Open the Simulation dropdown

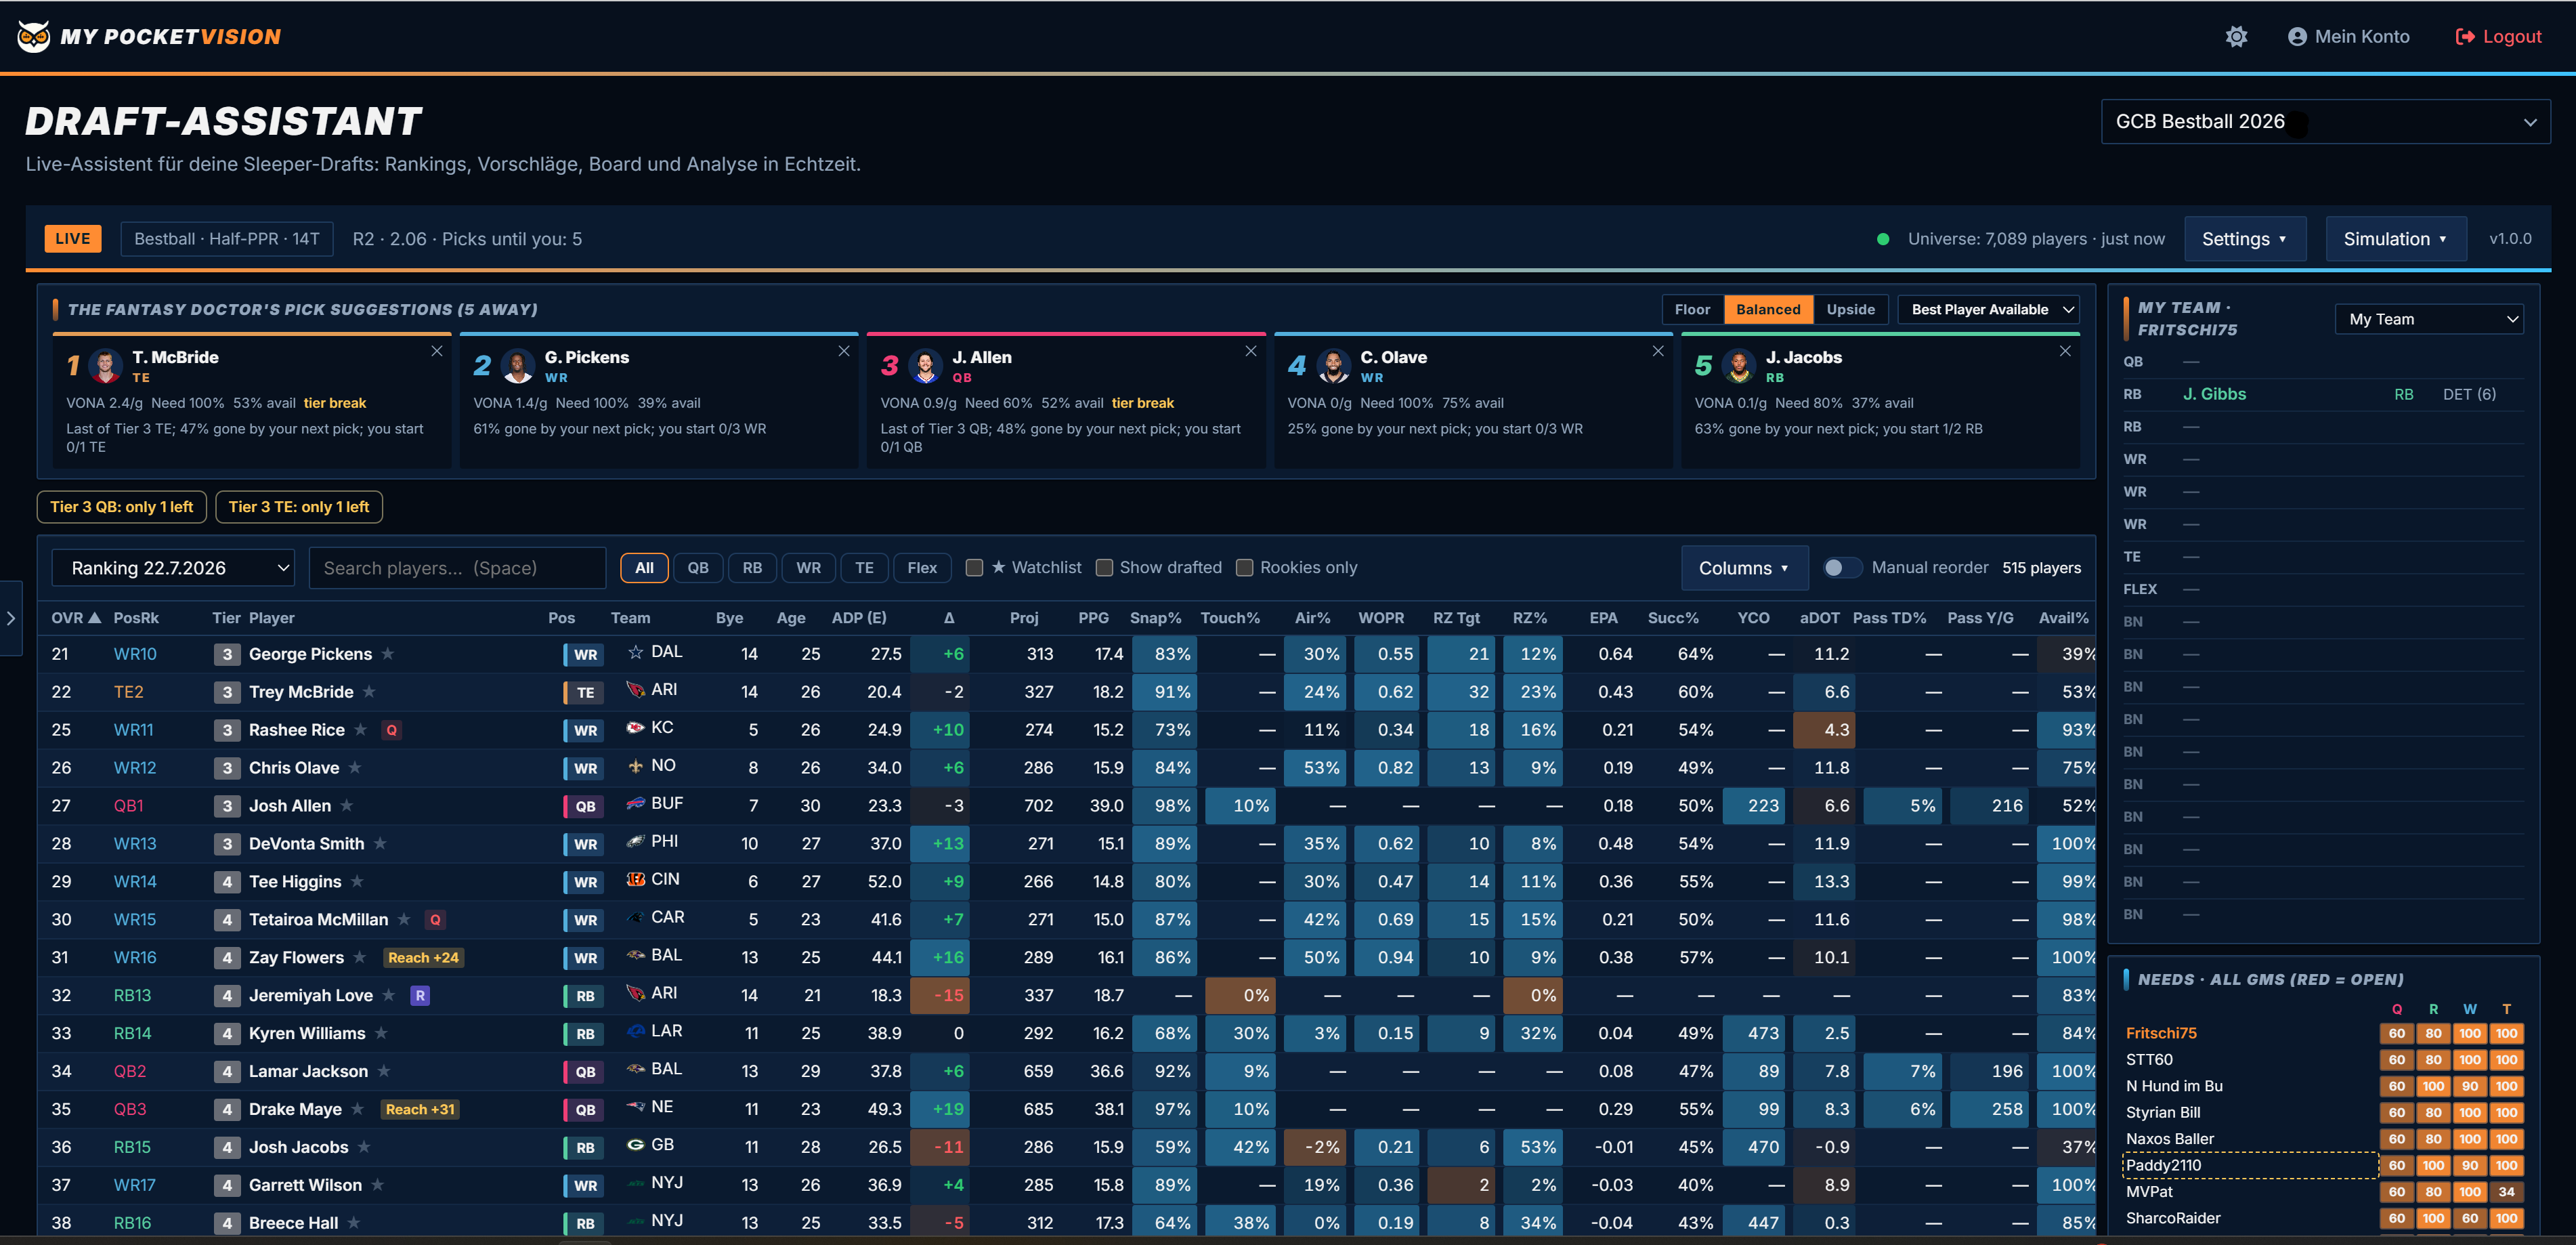pos(2395,239)
